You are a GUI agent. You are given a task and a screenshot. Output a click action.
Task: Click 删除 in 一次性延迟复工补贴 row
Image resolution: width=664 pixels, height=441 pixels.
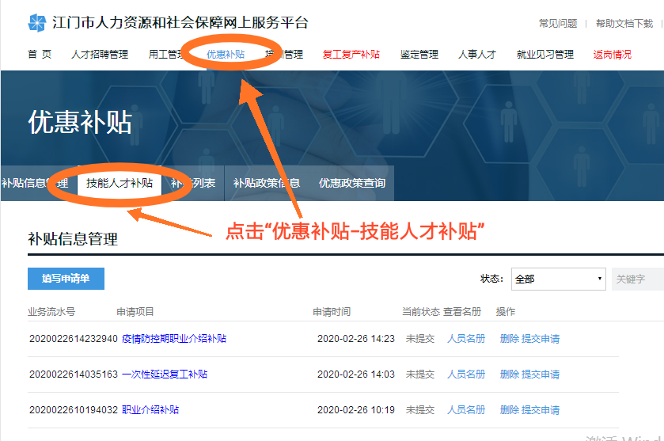click(510, 374)
